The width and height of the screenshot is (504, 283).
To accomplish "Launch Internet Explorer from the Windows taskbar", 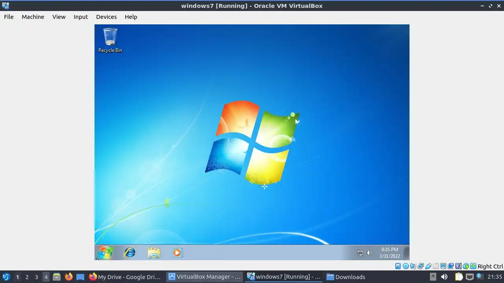I will [x=130, y=253].
